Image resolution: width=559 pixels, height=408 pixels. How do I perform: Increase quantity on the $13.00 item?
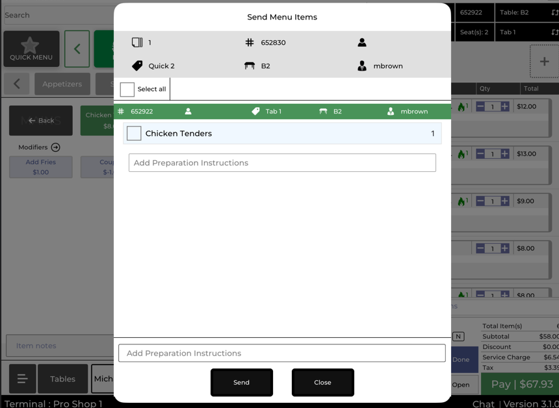click(x=505, y=154)
